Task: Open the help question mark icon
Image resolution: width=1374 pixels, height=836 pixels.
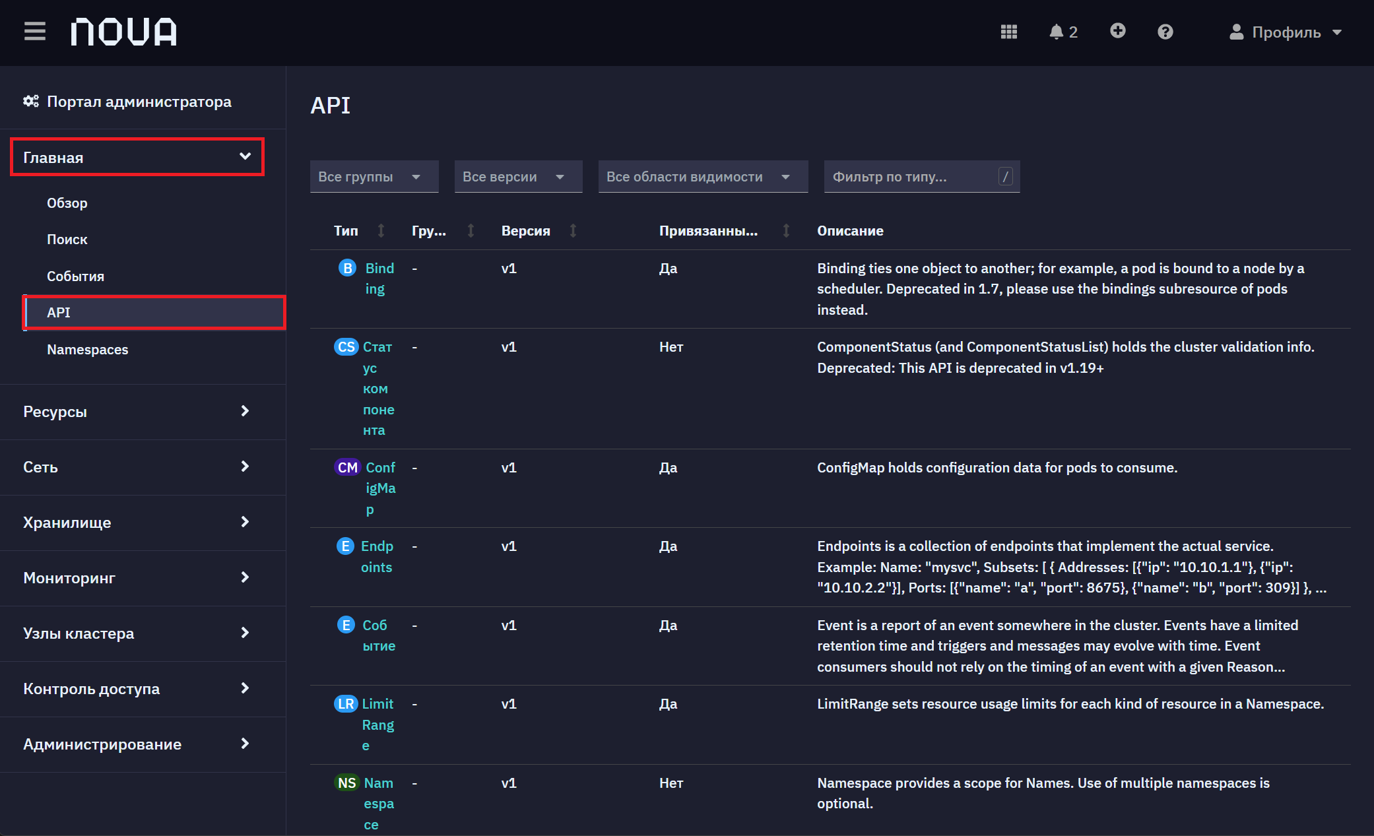Action: (x=1165, y=32)
